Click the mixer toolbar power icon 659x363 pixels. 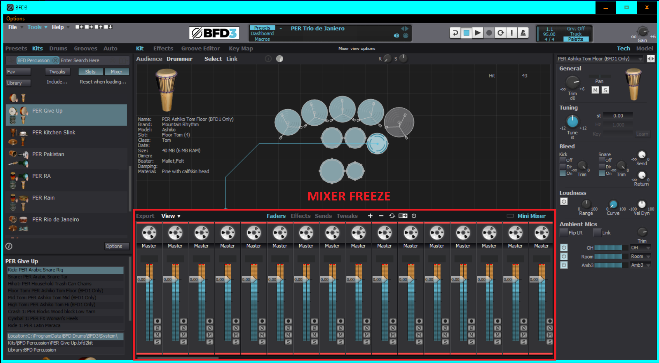(414, 216)
